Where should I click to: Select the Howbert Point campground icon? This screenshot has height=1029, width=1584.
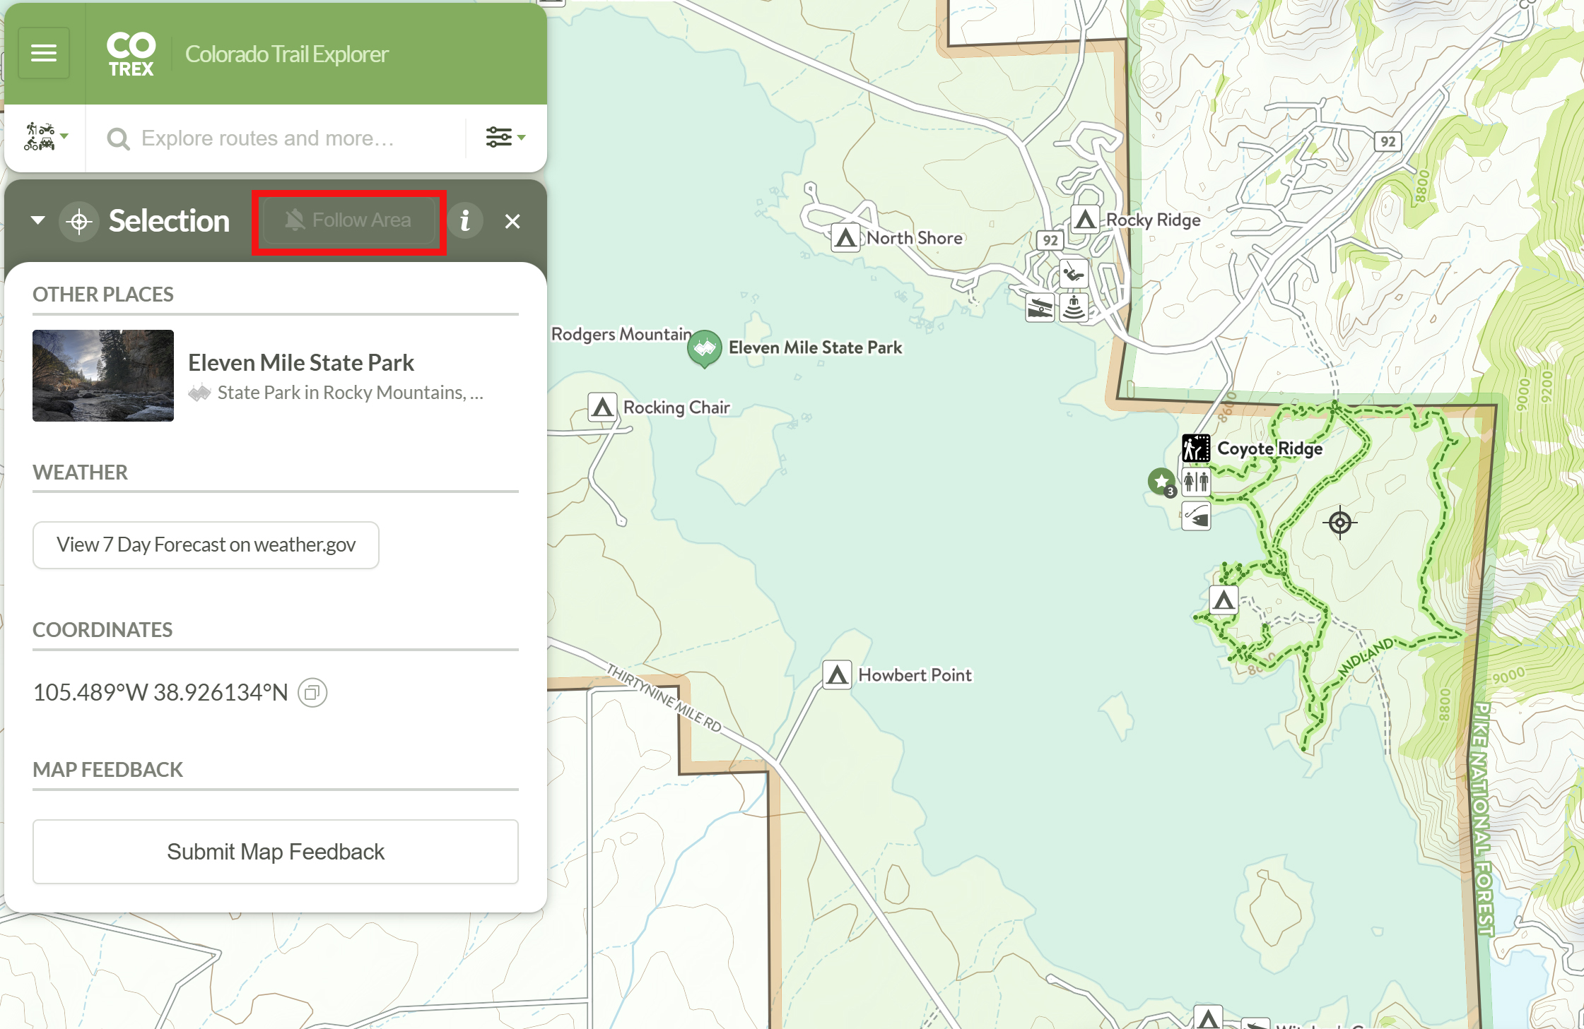[837, 675]
